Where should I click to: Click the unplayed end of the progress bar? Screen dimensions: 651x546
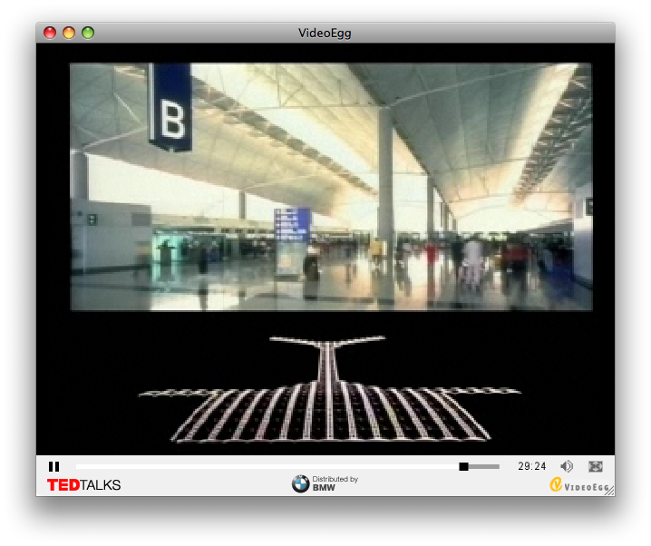click(x=495, y=466)
